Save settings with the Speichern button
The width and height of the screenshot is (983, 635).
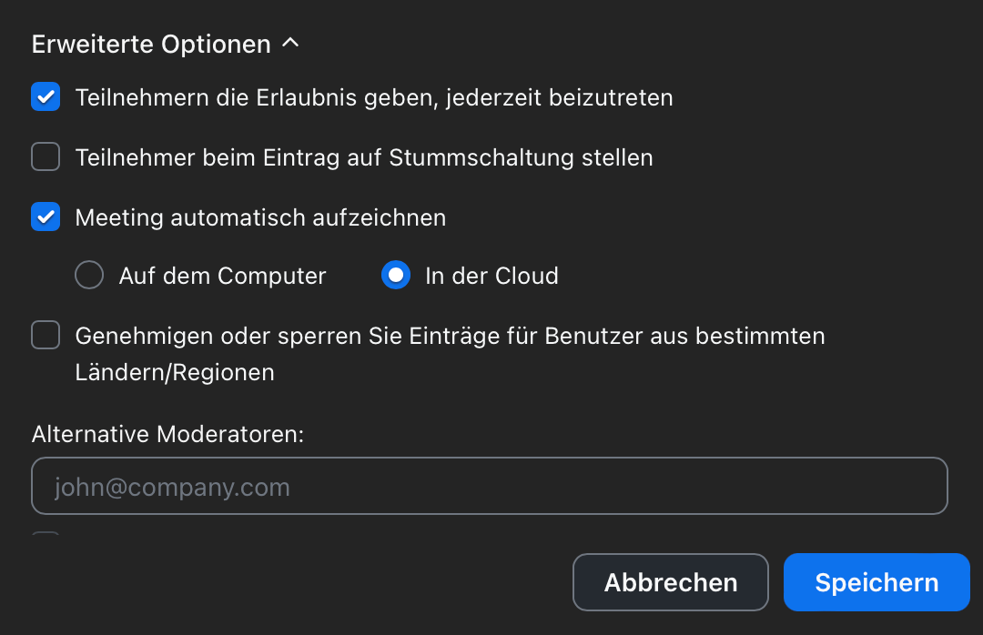(x=877, y=582)
